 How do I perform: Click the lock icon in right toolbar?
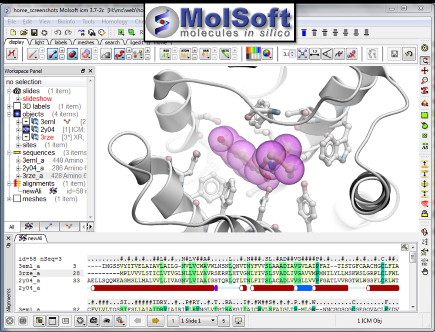425,214
